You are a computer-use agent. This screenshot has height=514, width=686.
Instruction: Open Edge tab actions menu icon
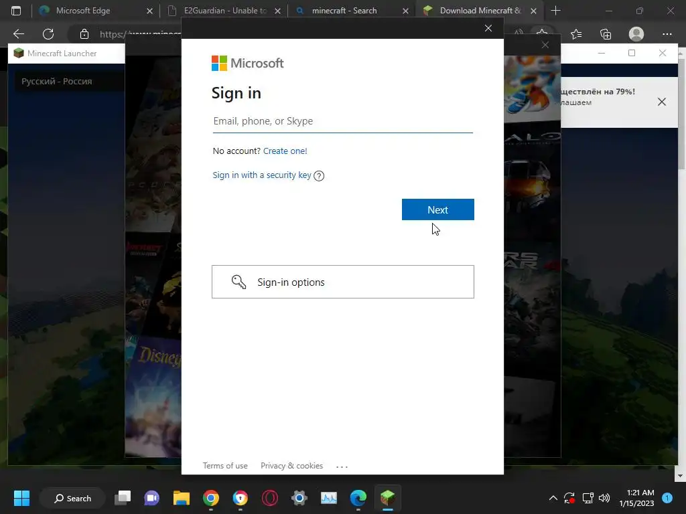[16, 11]
